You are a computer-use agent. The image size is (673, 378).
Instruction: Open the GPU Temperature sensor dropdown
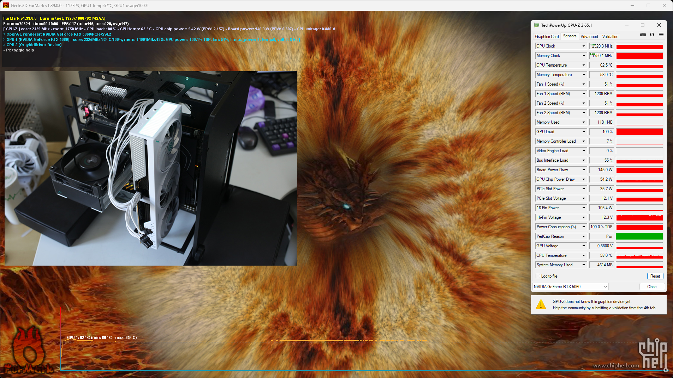pyautogui.click(x=584, y=65)
